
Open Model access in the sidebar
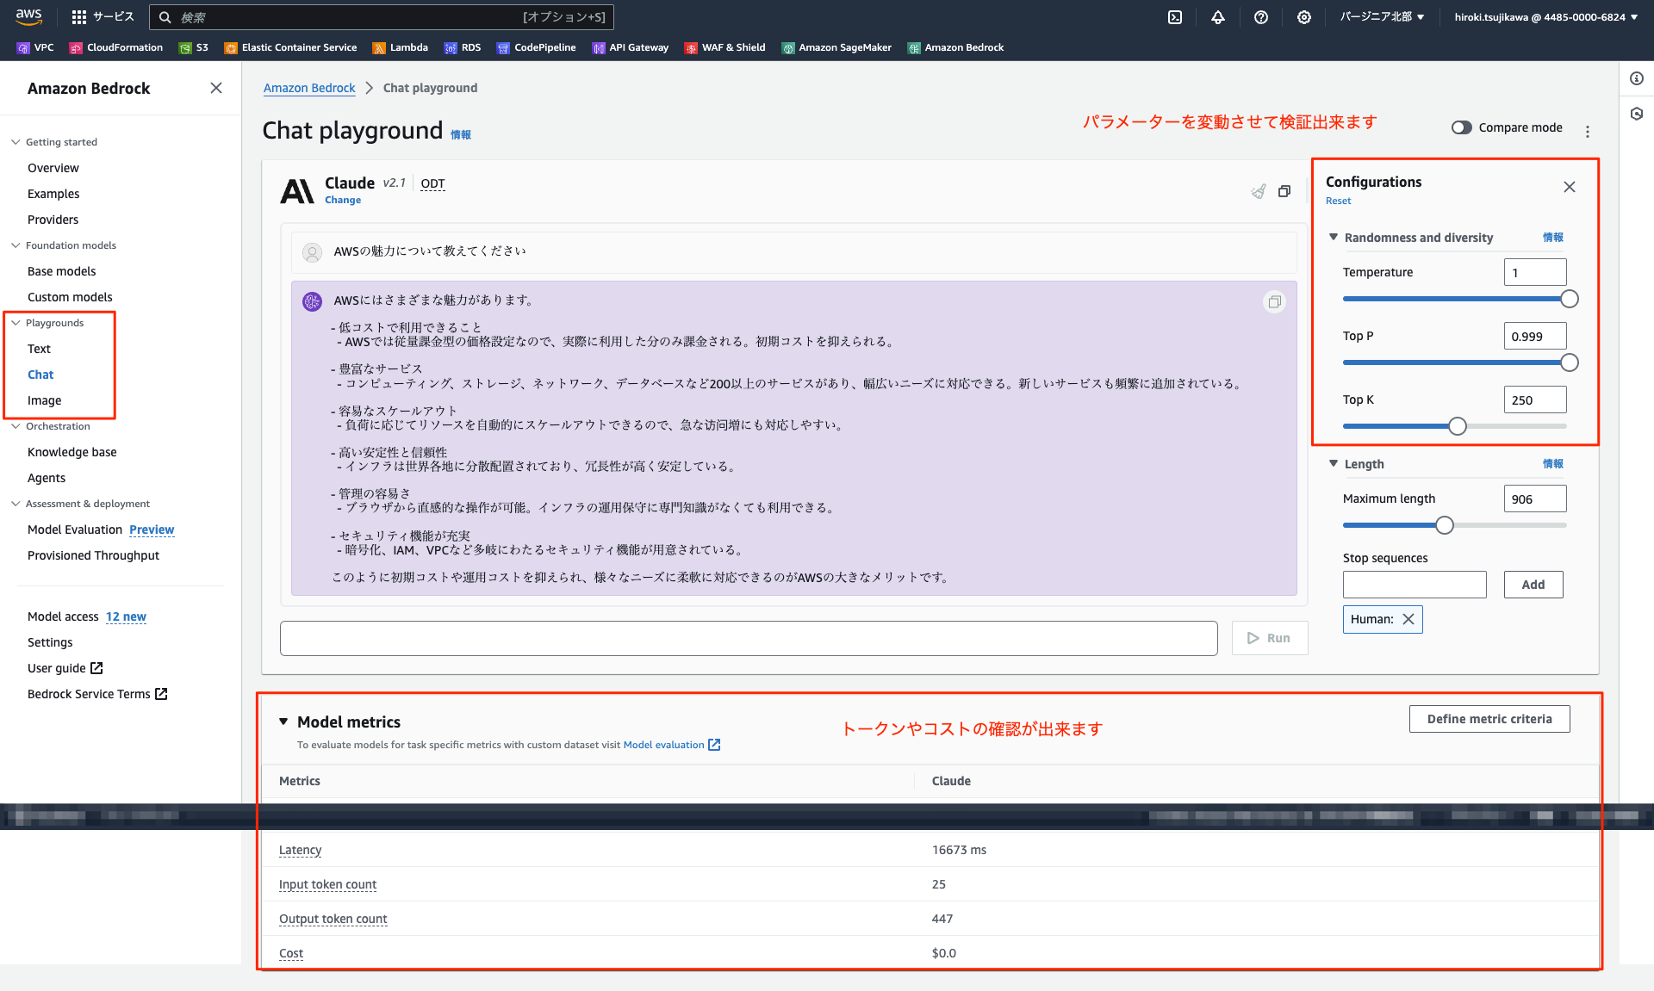pos(63,616)
